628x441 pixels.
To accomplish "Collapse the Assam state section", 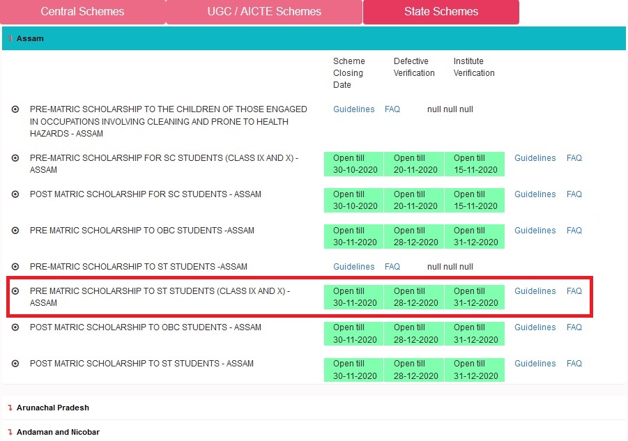I will pos(30,38).
